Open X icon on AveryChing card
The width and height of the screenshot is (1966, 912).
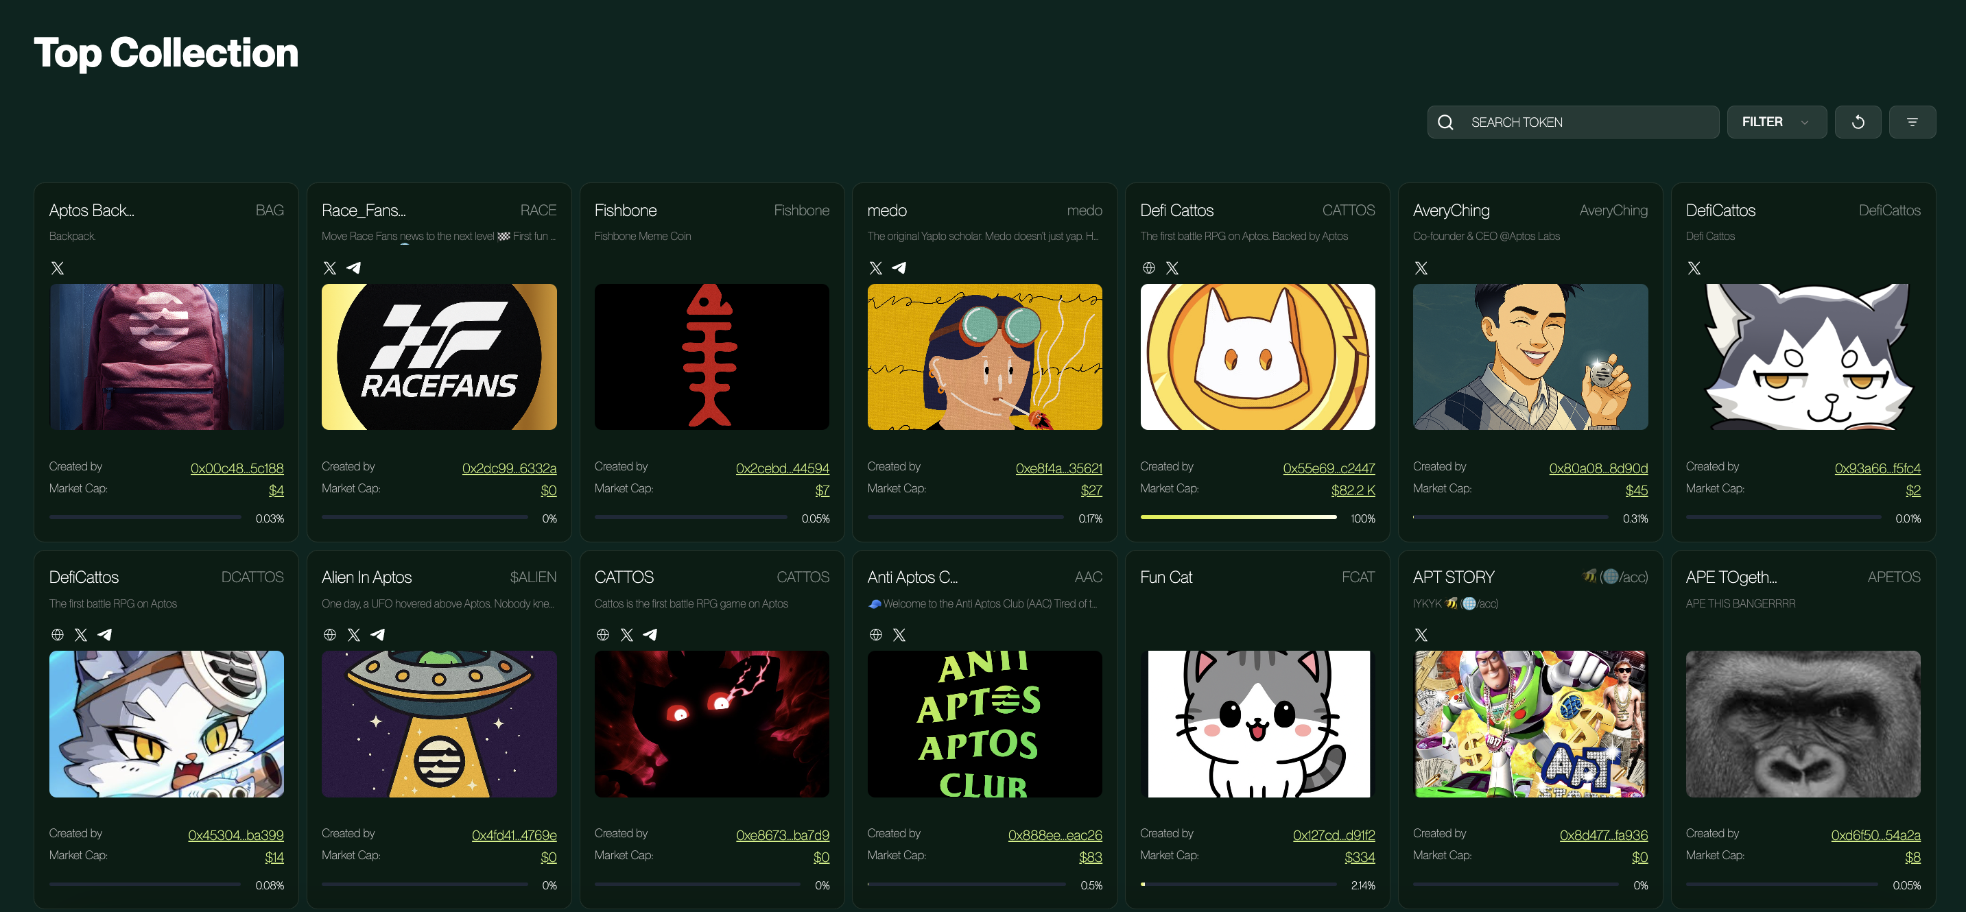pyautogui.click(x=1421, y=268)
